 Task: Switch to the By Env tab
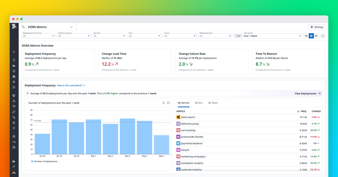199,103
